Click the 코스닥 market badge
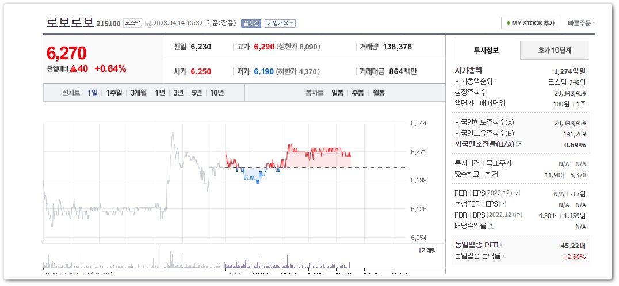This screenshot has width=619, height=286. click(132, 24)
